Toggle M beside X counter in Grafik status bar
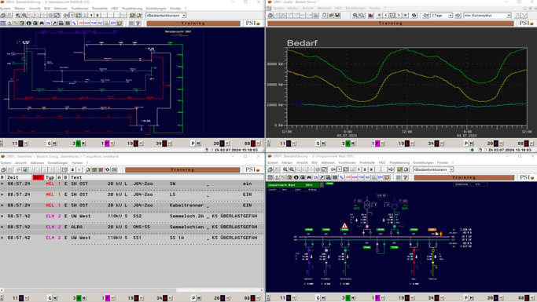 [502, 143]
